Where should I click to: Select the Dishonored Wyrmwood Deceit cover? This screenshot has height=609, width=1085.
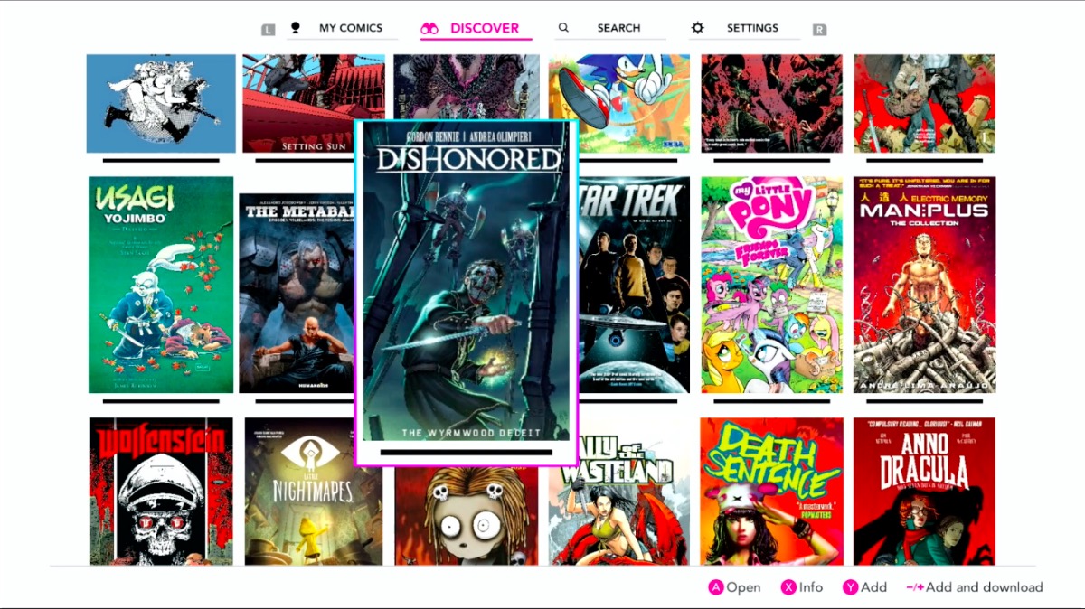click(467, 282)
